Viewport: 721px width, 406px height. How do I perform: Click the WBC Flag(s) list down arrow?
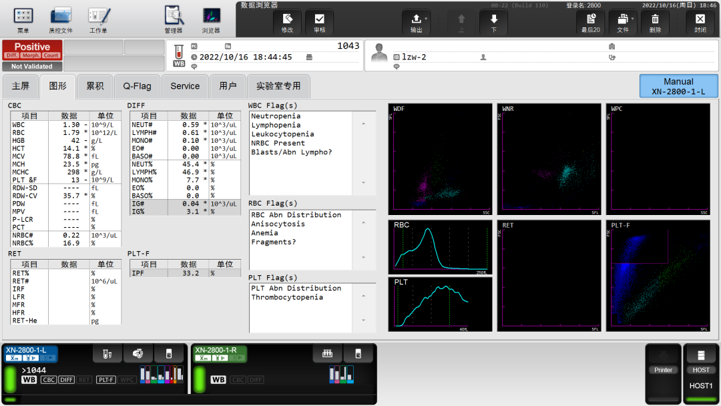click(x=364, y=182)
